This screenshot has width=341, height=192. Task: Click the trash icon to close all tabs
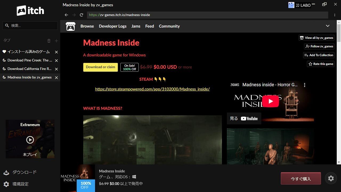pos(49,41)
